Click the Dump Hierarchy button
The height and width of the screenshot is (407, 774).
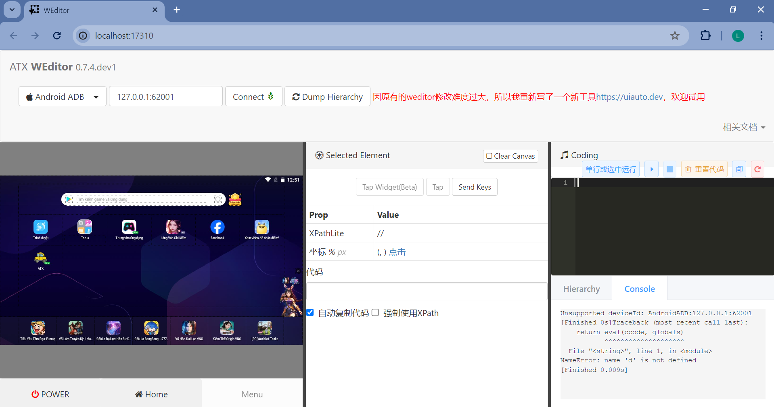327,97
